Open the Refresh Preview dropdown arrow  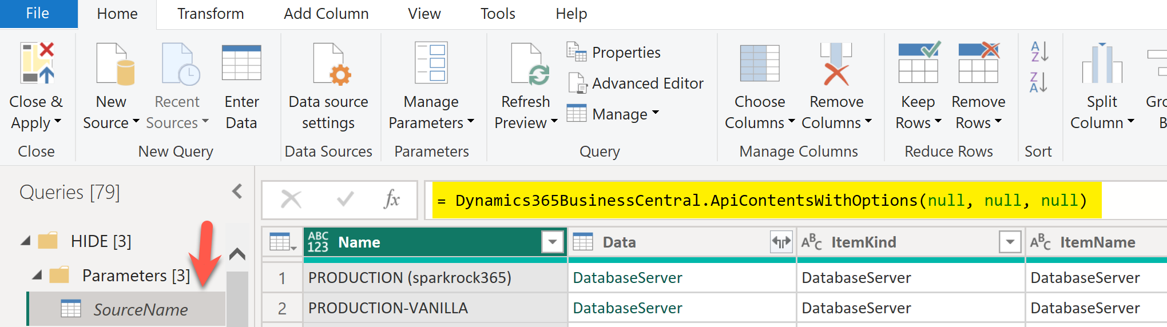(x=554, y=122)
